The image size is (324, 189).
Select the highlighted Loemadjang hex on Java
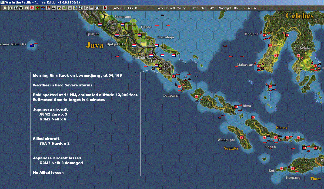[157, 66]
